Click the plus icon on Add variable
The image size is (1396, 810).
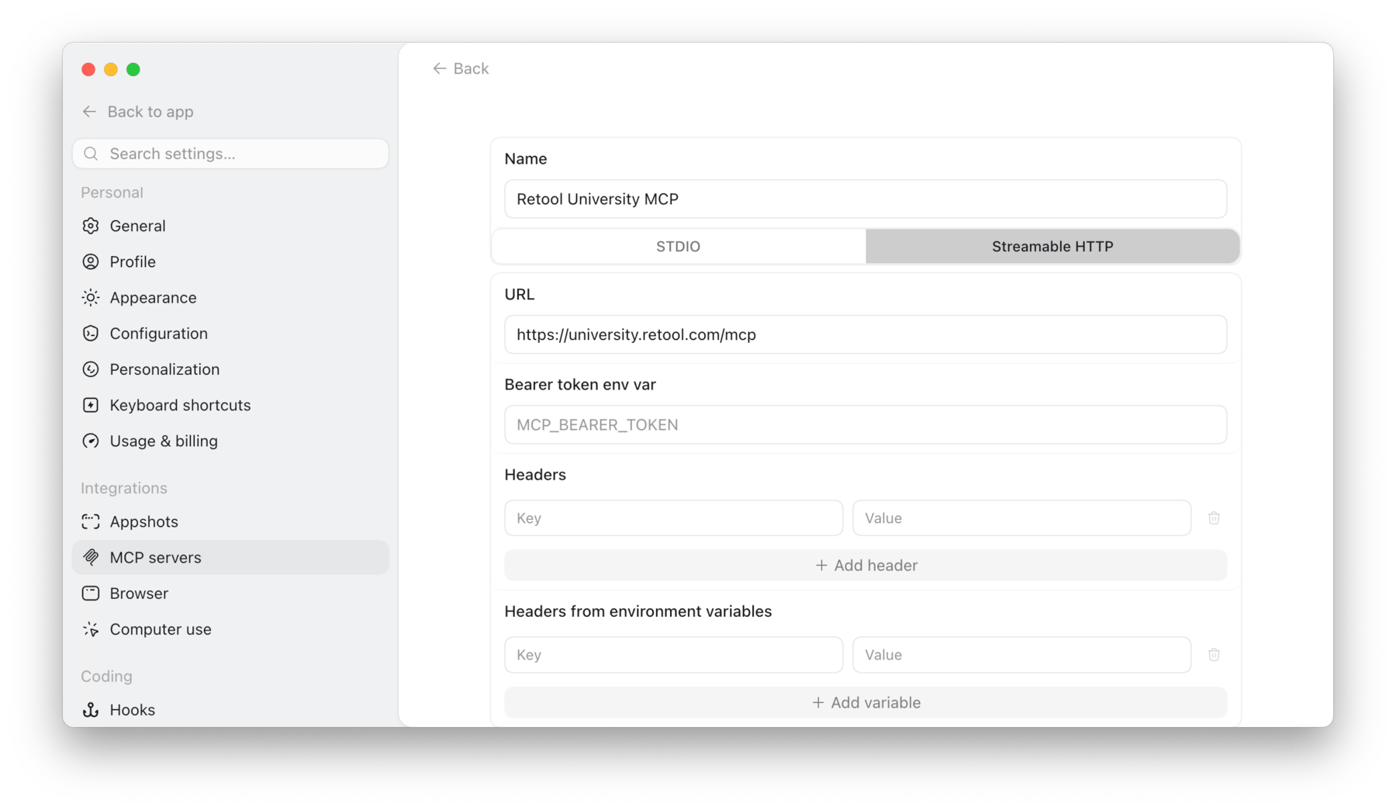pos(817,702)
